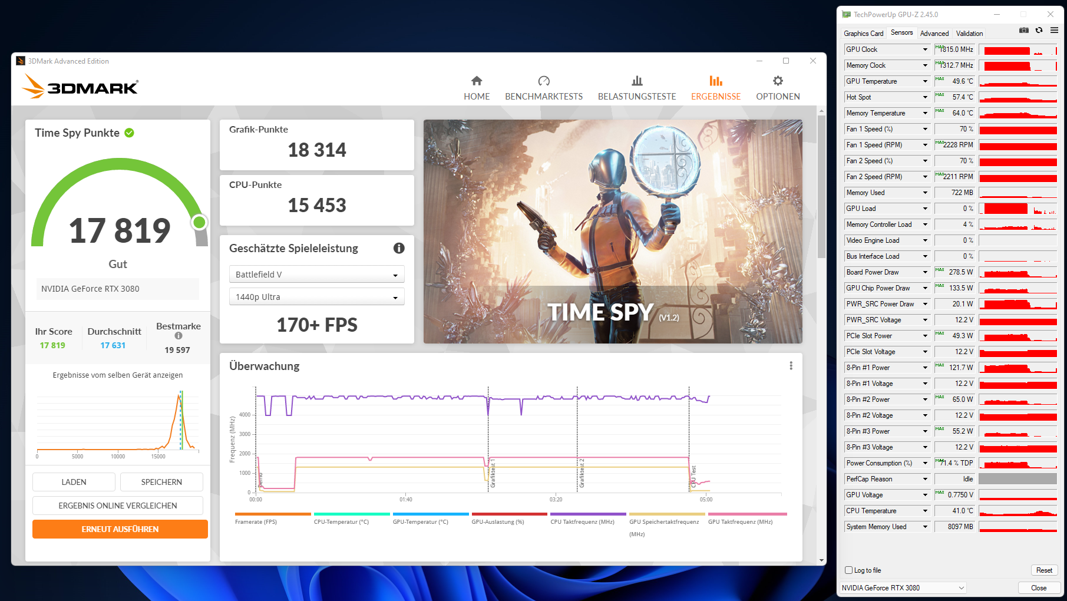Viewport: 1067px width, 601px height.
Task: Toggle the Framerate (FPS) legend item
Action: coord(273,519)
